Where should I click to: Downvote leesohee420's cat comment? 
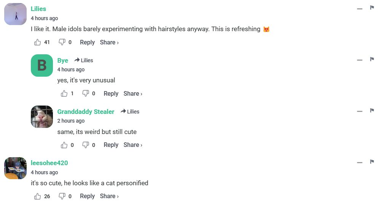[x=62, y=196]
